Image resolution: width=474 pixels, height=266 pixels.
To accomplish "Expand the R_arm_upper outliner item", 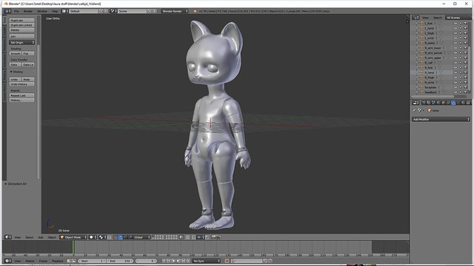I will [x=416, y=58].
